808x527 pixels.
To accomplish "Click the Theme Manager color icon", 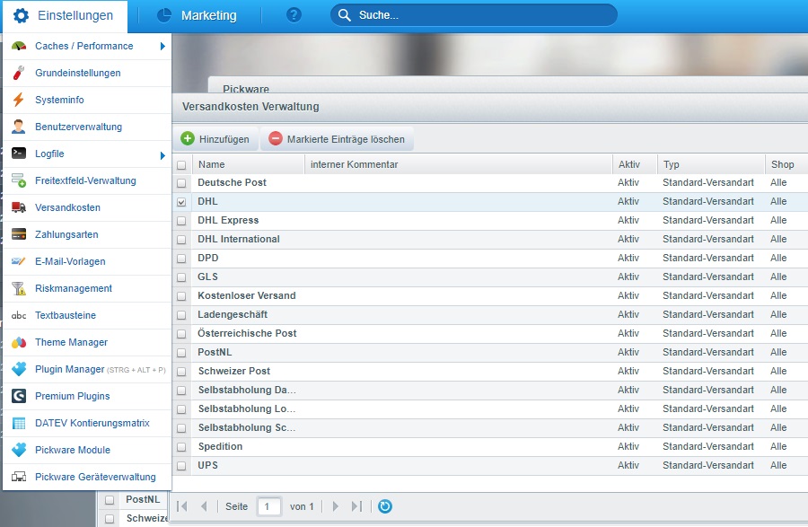I will pyautogui.click(x=19, y=342).
